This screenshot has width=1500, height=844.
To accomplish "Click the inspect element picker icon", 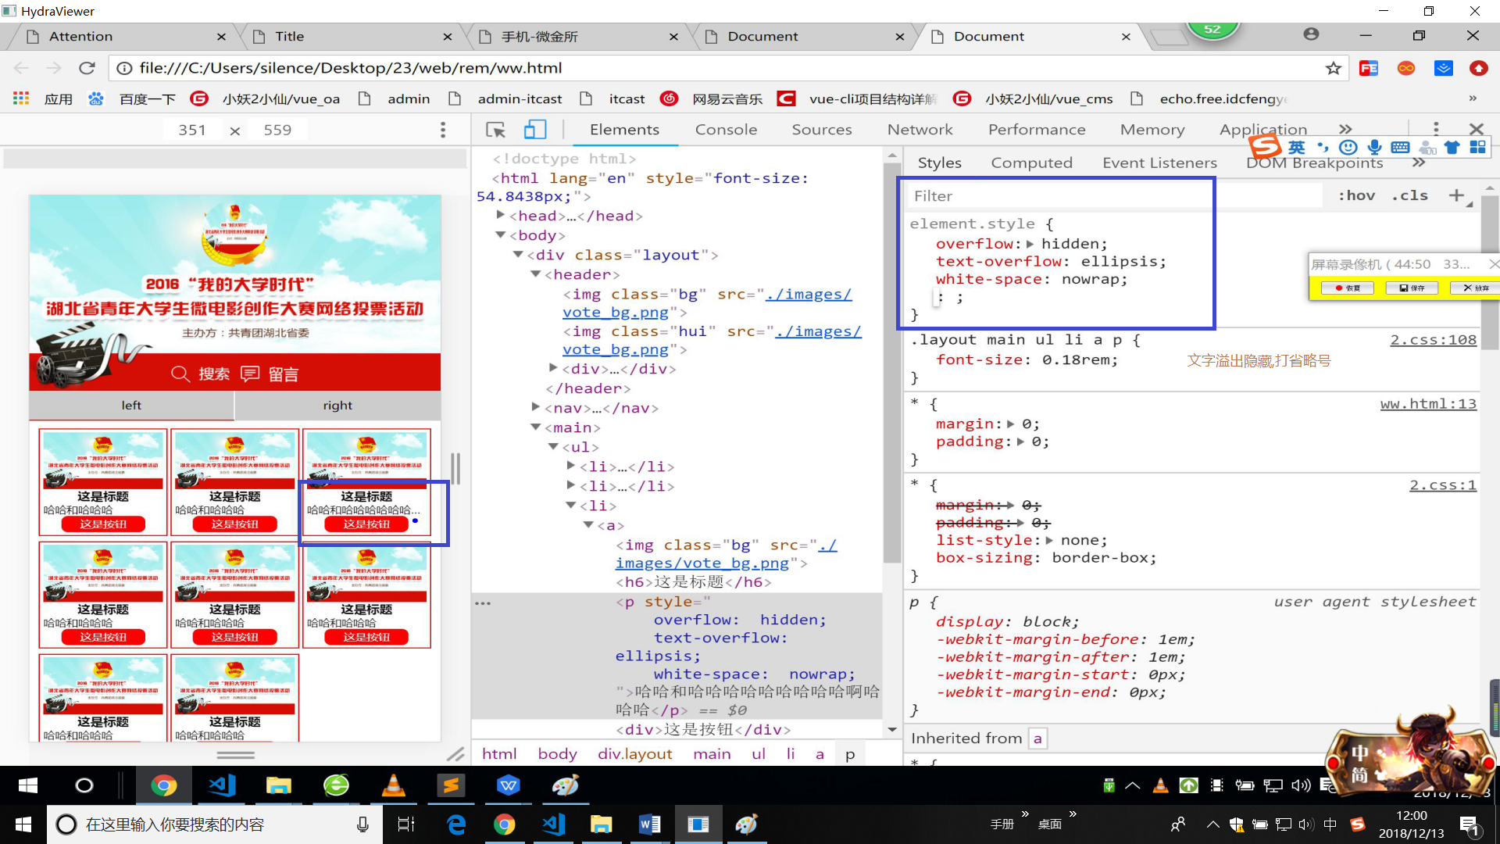I will point(495,130).
